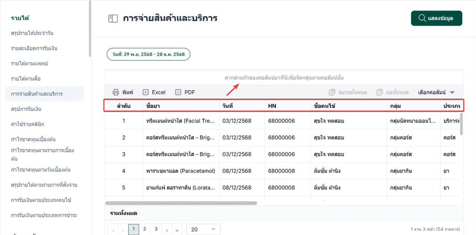Click the 1 จาก 3 หน้า (54 รายการ) page info
The width and height of the screenshot is (476, 235).
pos(435,229)
